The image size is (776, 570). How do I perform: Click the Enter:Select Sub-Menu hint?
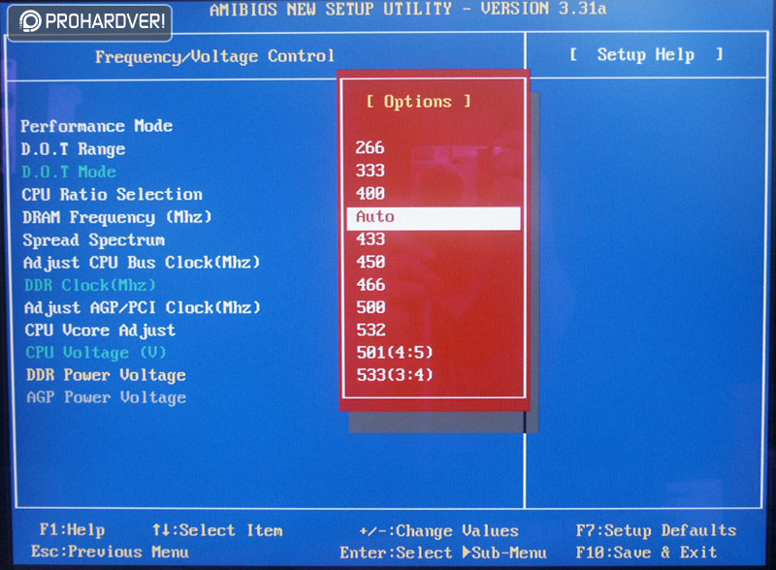(x=443, y=553)
